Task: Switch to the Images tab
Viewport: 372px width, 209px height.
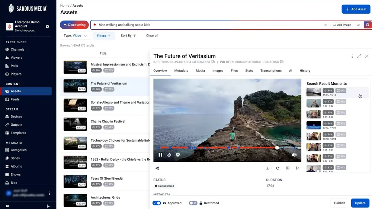Action: tap(218, 71)
